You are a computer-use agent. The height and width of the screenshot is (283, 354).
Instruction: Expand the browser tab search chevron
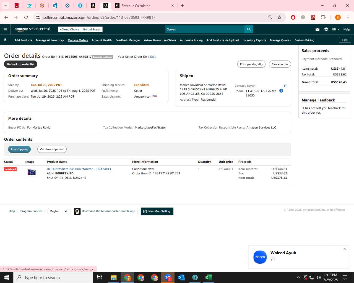pos(5,6)
